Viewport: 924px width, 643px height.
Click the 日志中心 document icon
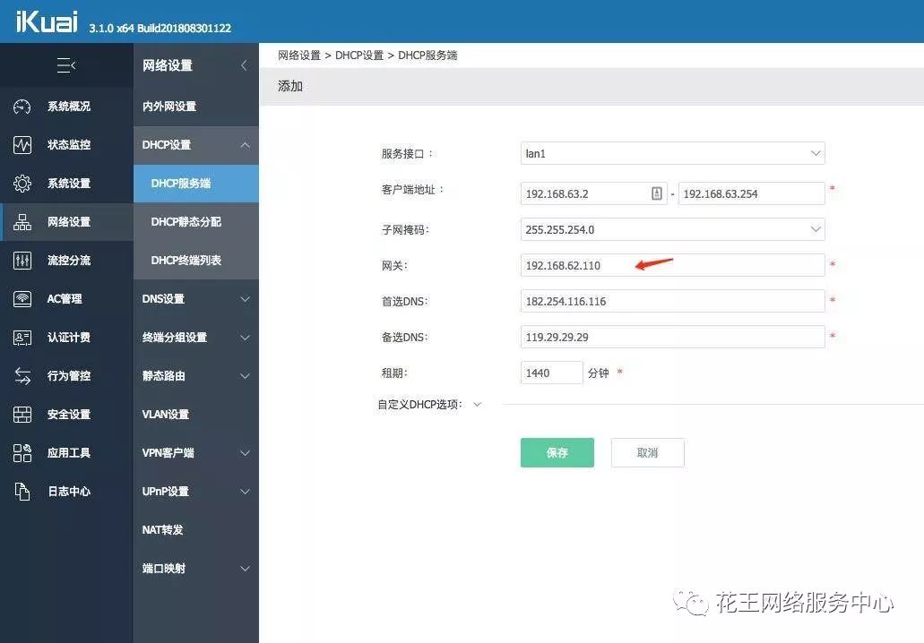pyautogui.click(x=22, y=491)
